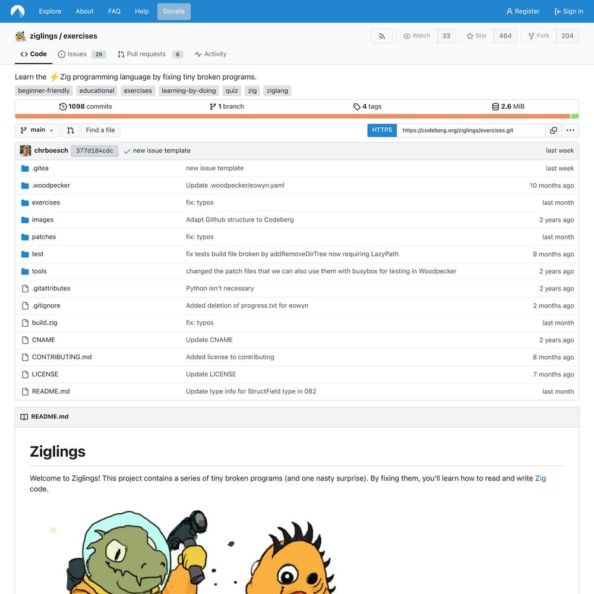This screenshot has width=594, height=594.
Task: Open the images folder
Action: 42,220
